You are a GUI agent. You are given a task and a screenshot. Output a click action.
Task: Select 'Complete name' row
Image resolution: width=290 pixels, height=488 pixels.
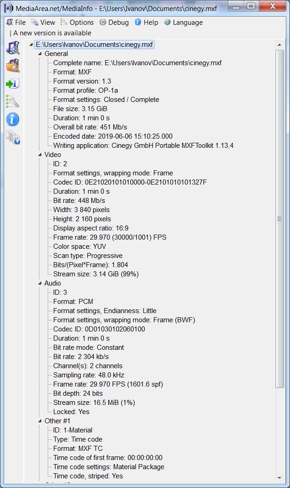pyautogui.click(x=137, y=63)
